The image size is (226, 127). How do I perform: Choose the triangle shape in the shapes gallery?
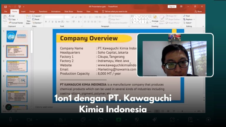point(132,19)
